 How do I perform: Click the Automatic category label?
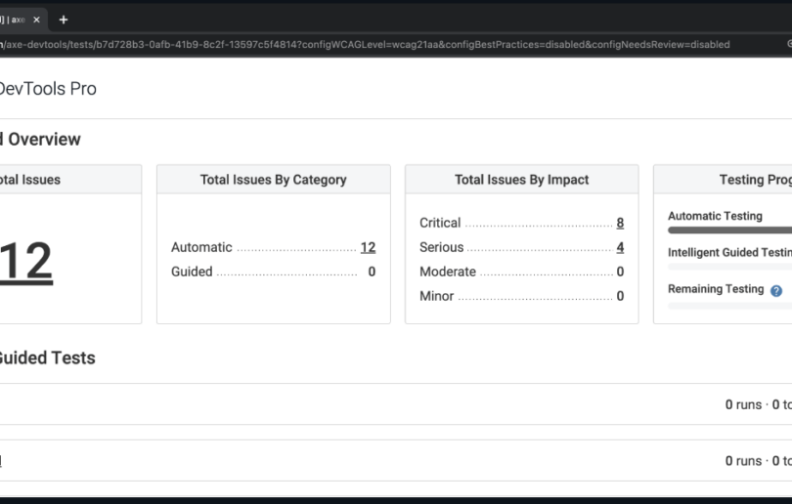click(201, 247)
